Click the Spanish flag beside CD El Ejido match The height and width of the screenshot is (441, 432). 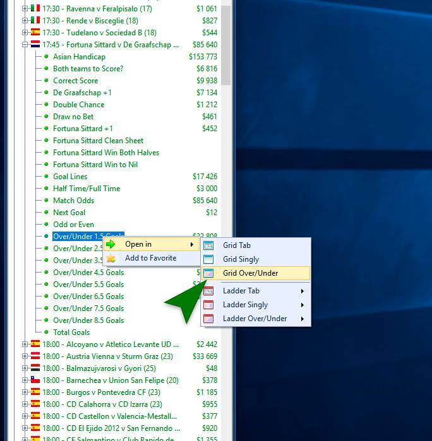coord(35,428)
